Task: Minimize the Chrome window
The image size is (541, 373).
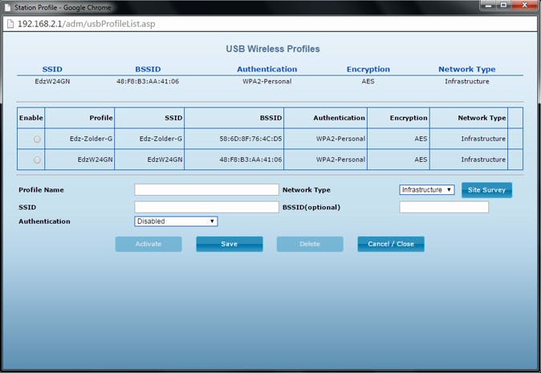Action: (x=488, y=5)
